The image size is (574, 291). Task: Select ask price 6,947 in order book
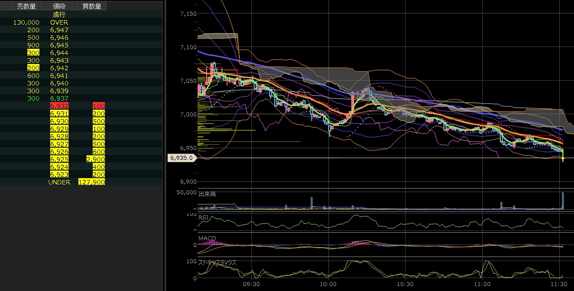[59, 30]
